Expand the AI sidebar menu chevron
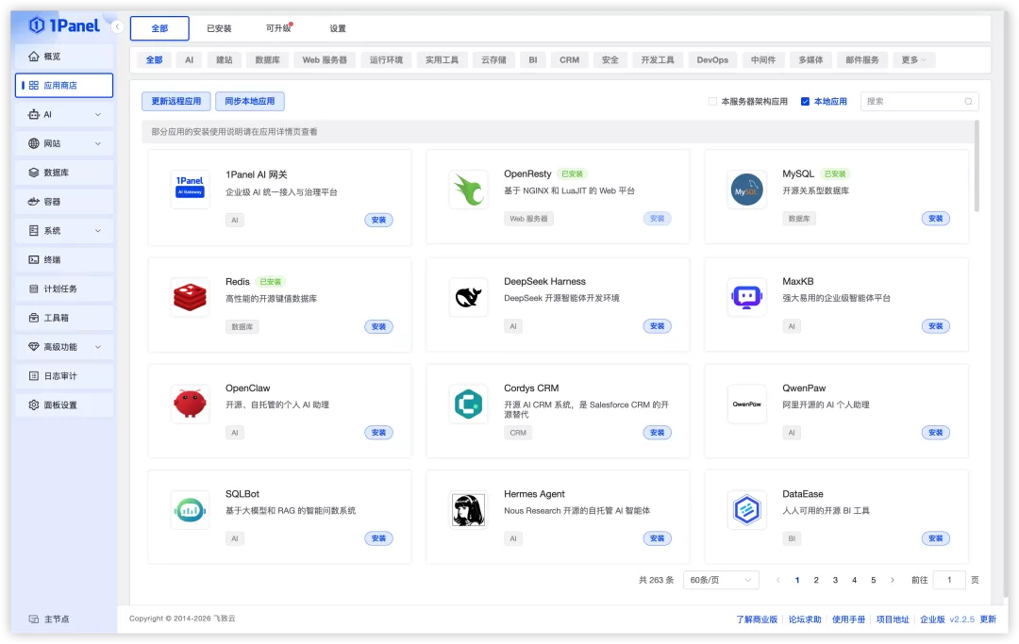Viewport: 1019px width, 644px height. [x=98, y=114]
